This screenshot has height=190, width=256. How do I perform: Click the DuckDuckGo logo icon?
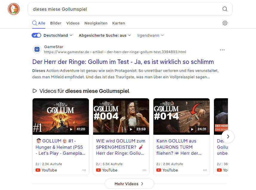click(x=13, y=9)
